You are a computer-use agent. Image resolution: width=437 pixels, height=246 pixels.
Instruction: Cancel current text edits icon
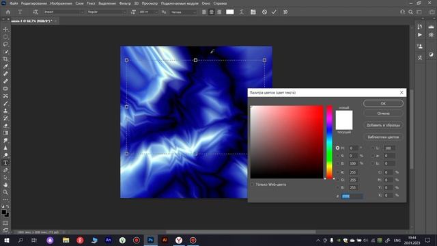coord(264,12)
